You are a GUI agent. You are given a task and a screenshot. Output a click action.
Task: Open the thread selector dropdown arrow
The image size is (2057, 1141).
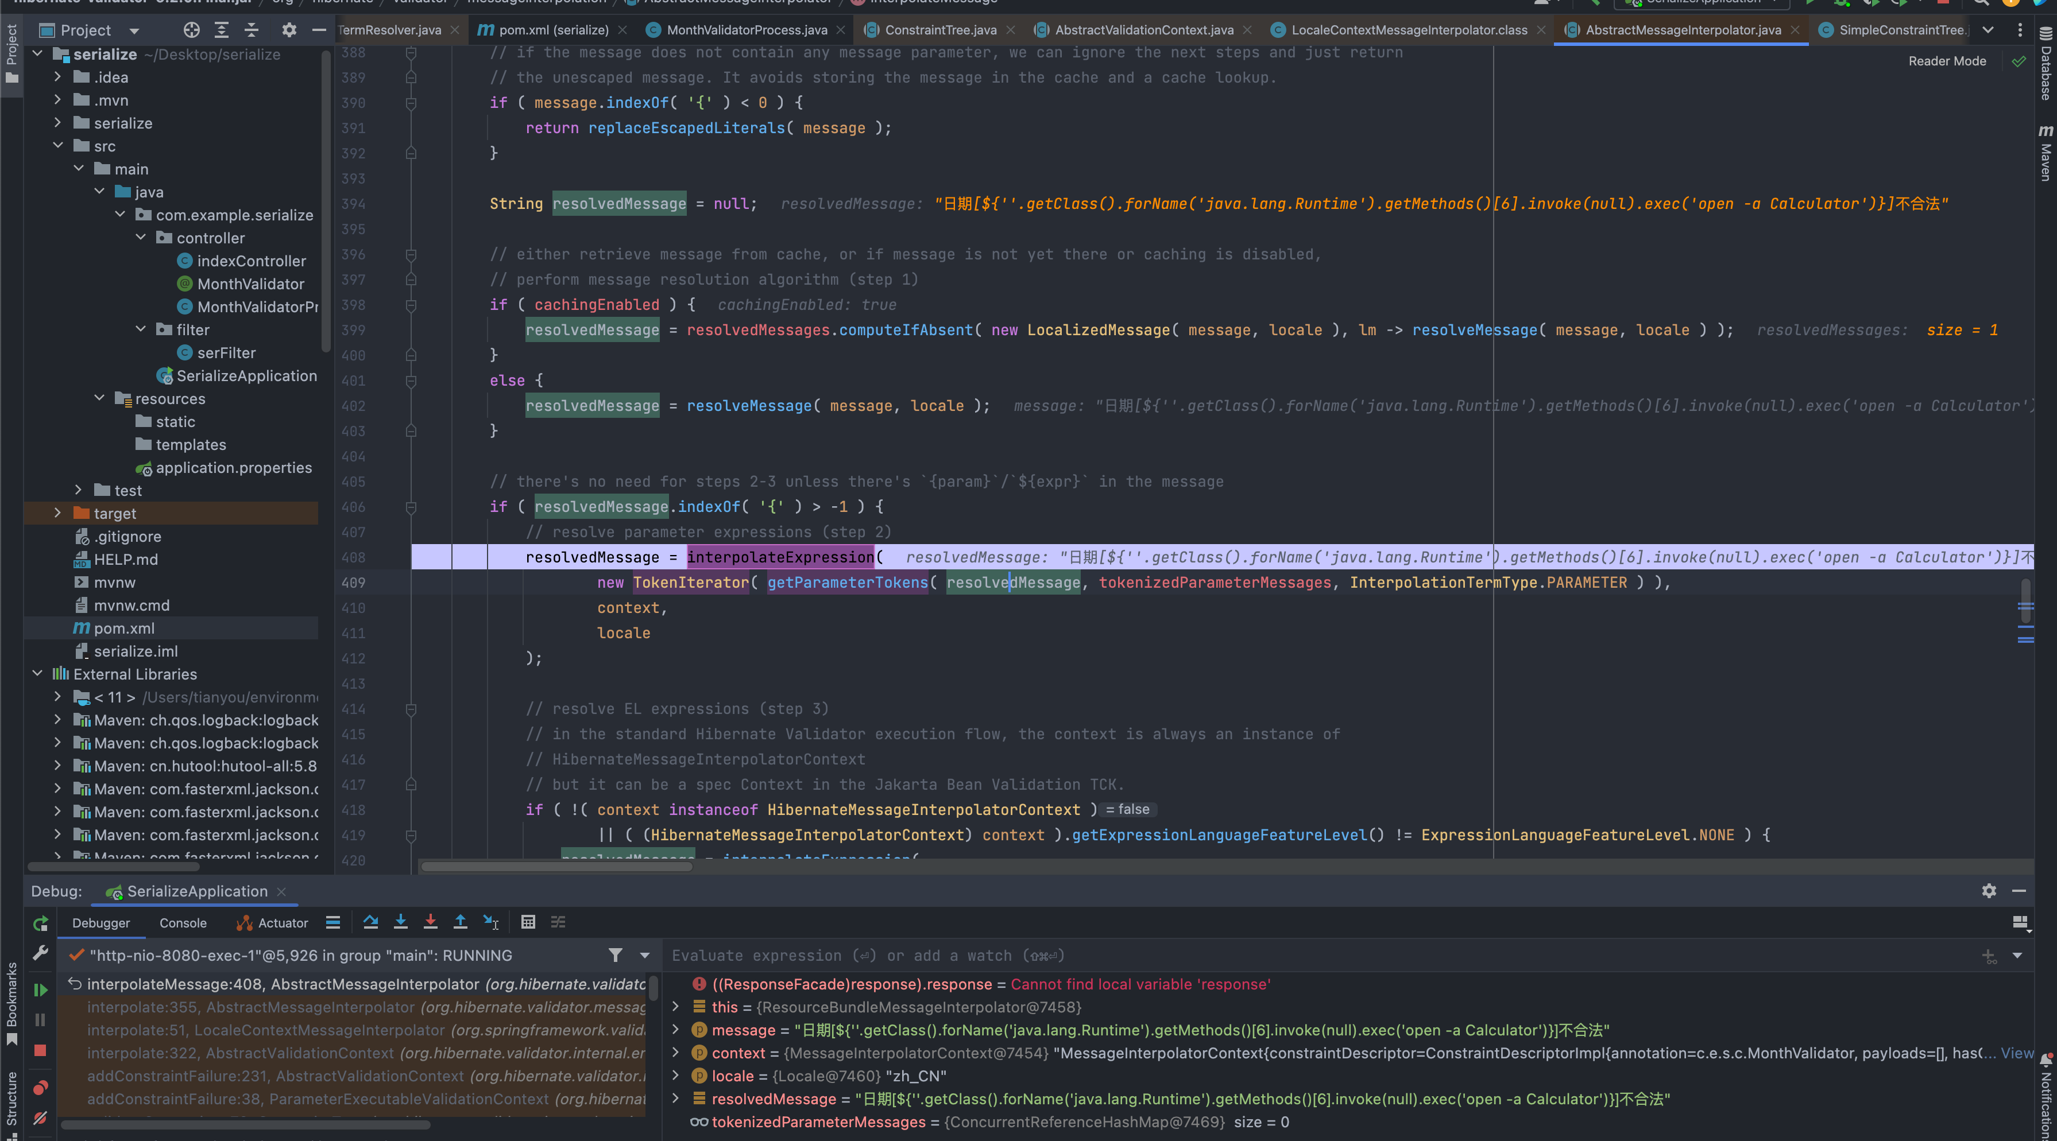pos(644,955)
